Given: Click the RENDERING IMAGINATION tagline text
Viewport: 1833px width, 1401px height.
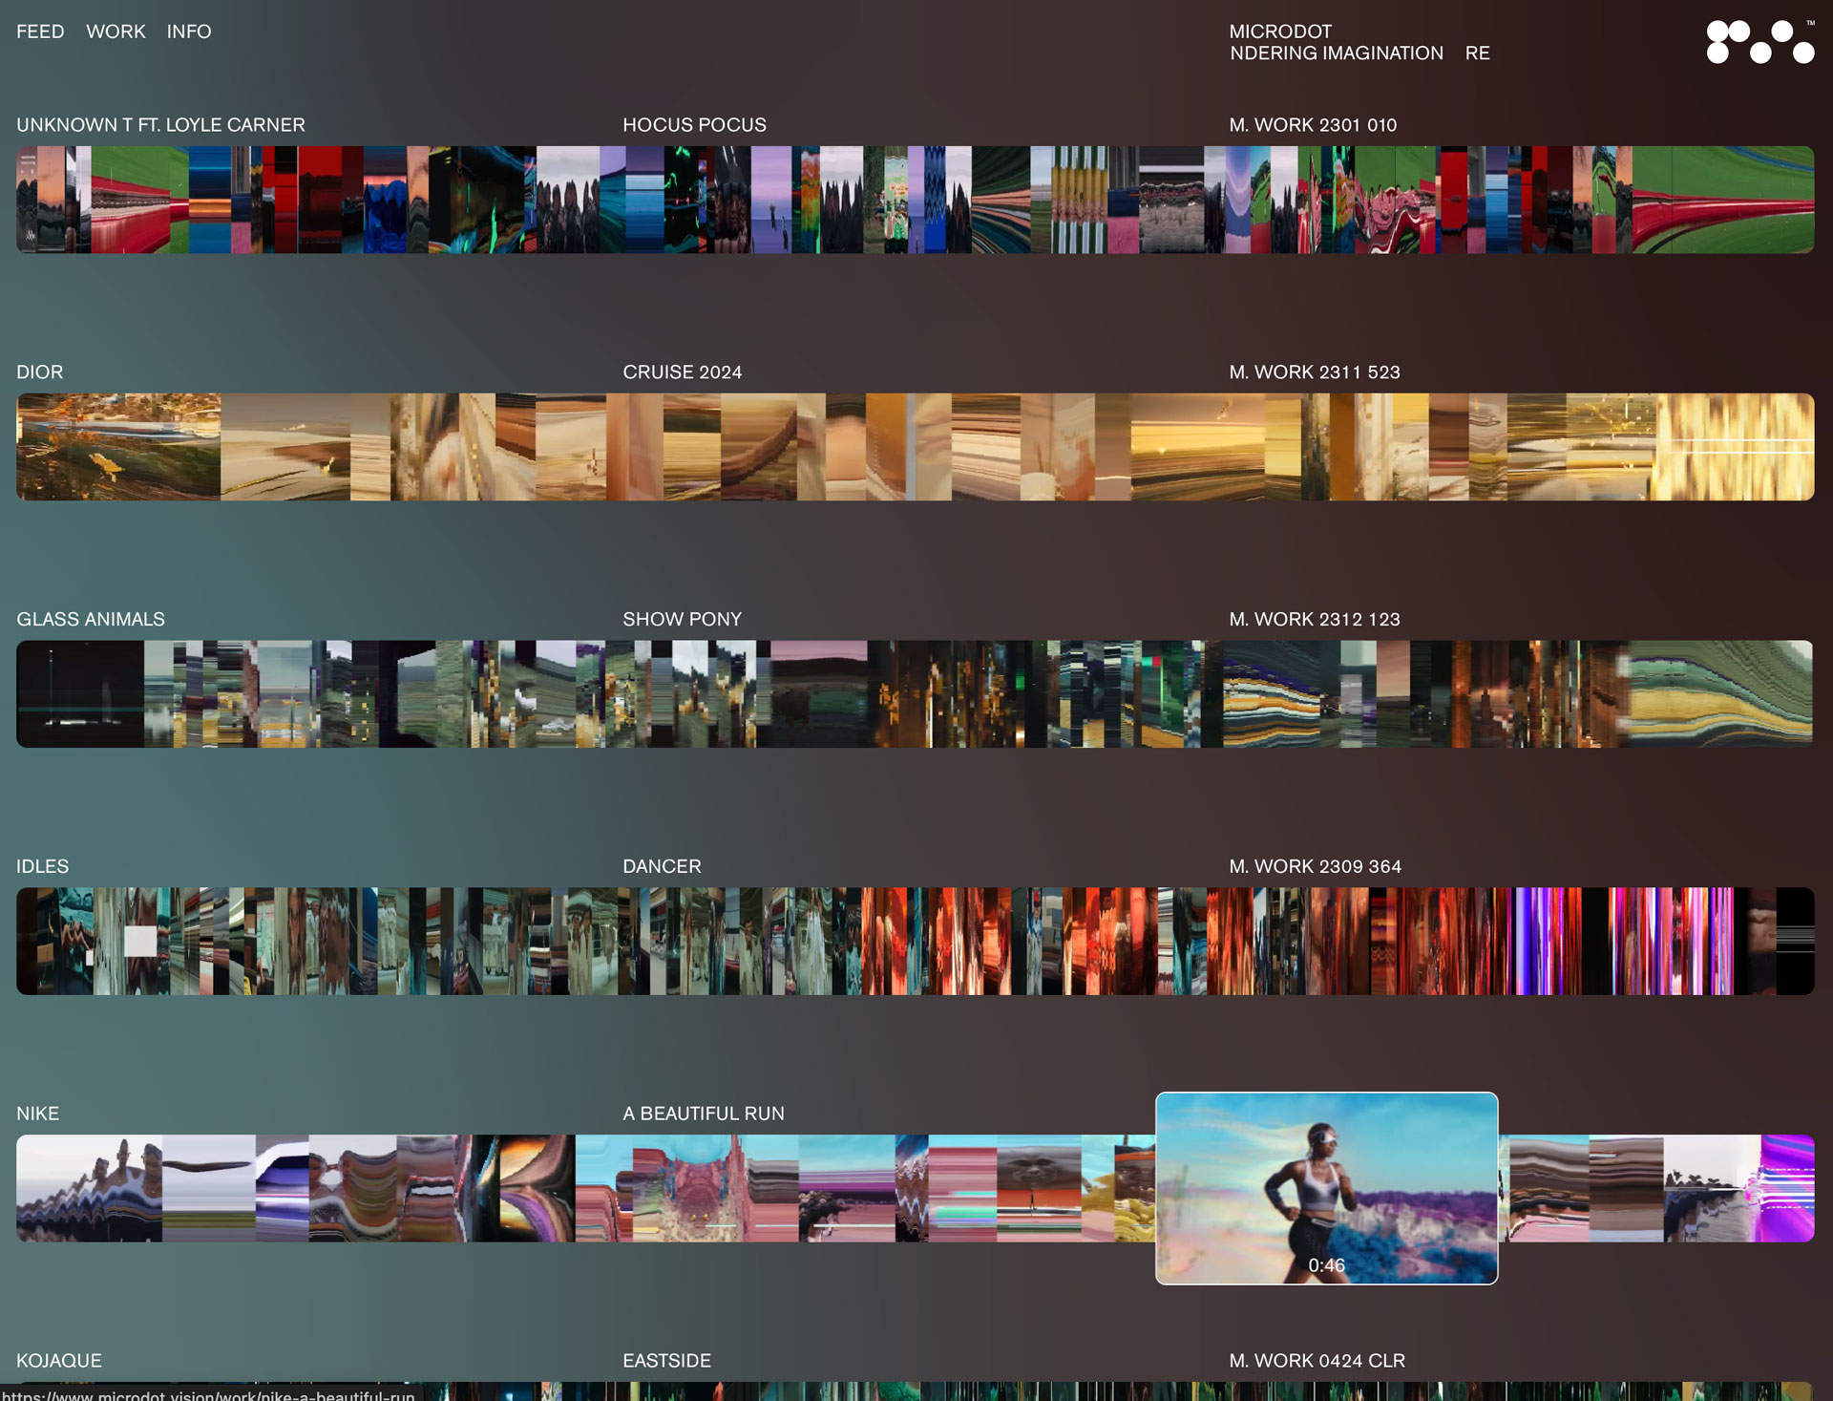Looking at the screenshot, I should [1359, 53].
